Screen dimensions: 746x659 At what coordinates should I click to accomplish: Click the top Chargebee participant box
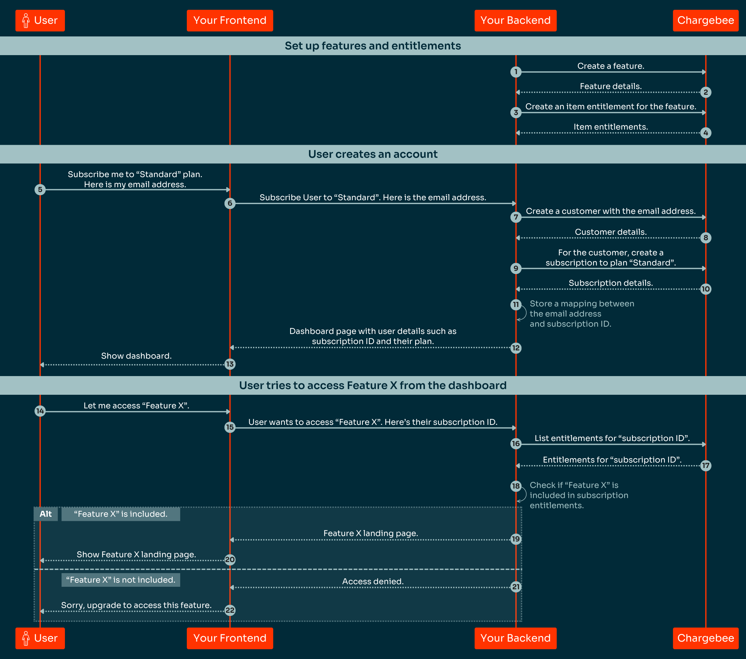(x=705, y=21)
